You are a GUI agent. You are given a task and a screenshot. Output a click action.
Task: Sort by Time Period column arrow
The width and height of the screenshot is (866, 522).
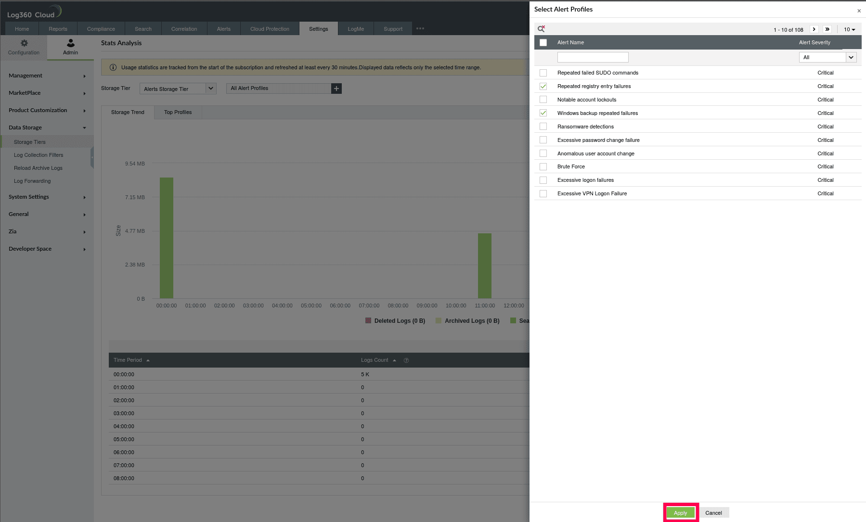click(x=148, y=360)
